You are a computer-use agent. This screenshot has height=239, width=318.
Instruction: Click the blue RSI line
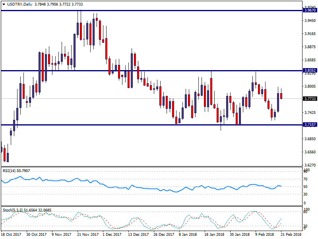(119, 187)
